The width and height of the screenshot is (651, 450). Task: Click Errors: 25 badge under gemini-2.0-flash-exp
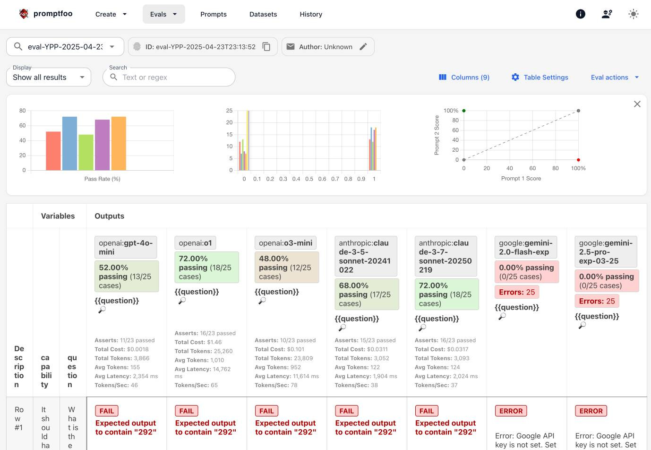point(517,292)
